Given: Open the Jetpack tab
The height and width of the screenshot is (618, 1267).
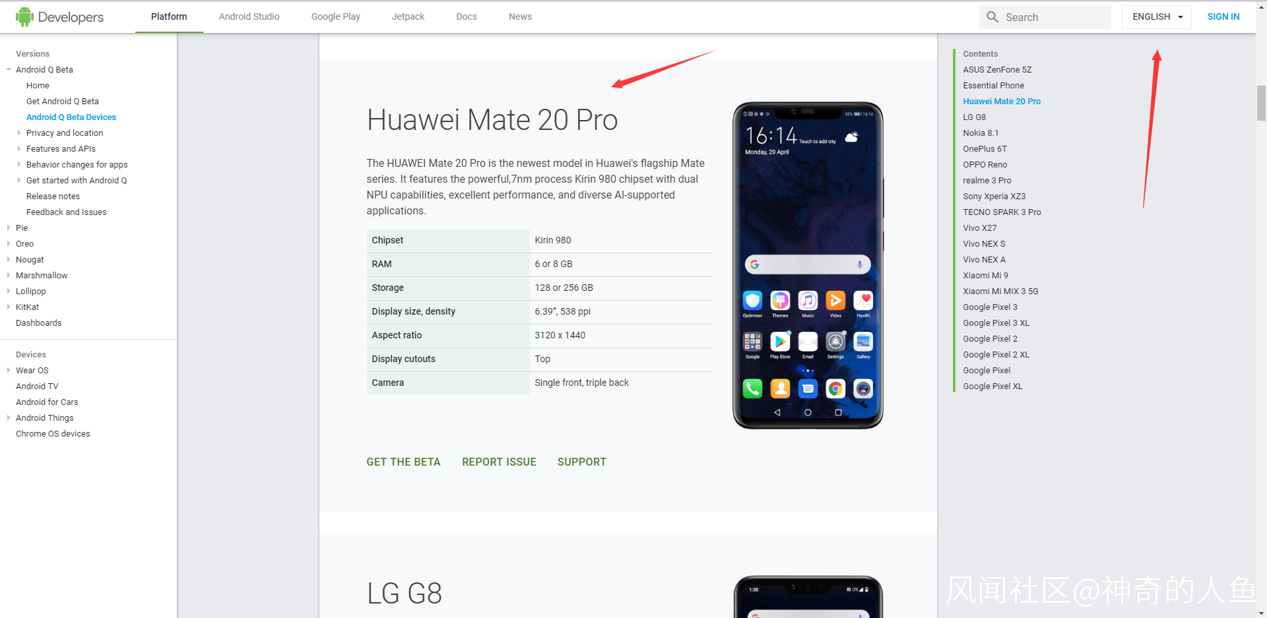Looking at the screenshot, I should click(x=408, y=16).
